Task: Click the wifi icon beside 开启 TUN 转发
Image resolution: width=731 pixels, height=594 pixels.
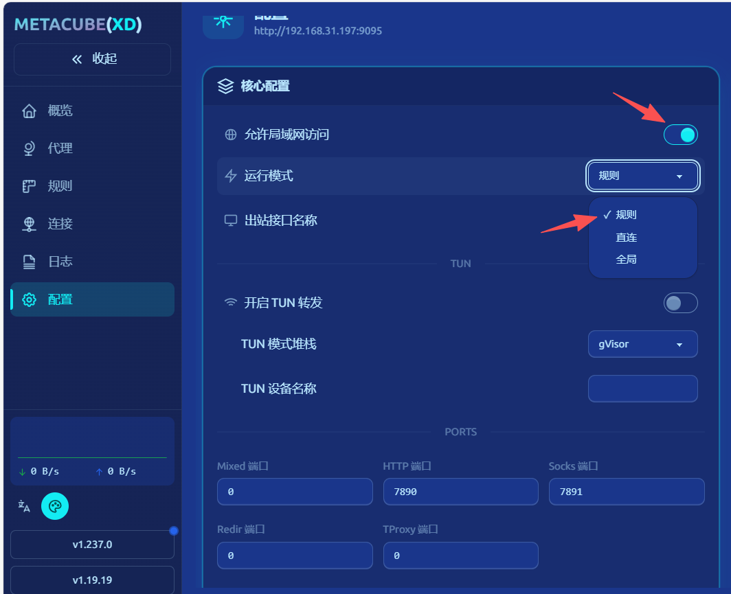Action: (231, 302)
